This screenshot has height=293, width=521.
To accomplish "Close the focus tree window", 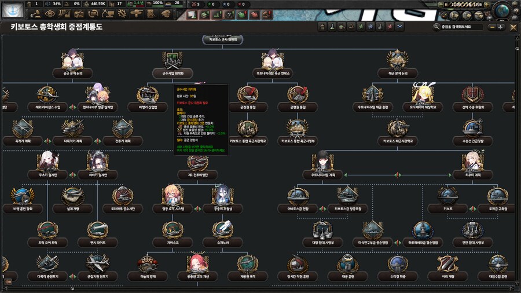I will coord(513,27).
